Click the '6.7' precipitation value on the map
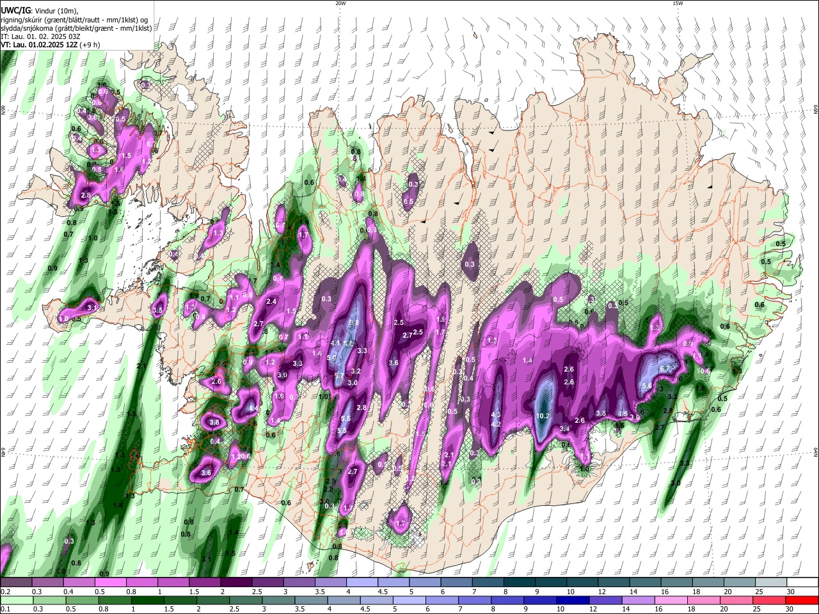 coord(664,368)
